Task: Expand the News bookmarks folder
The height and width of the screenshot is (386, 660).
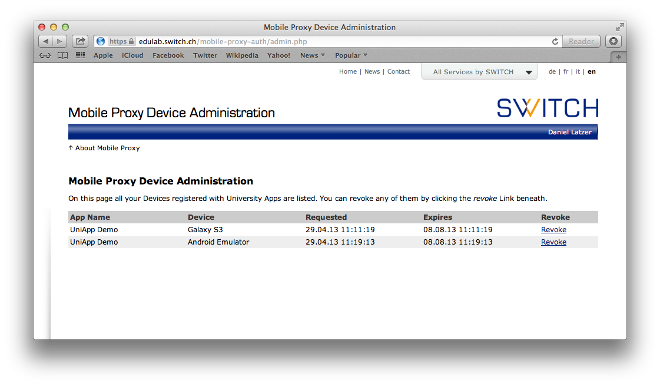Action: click(x=312, y=55)
